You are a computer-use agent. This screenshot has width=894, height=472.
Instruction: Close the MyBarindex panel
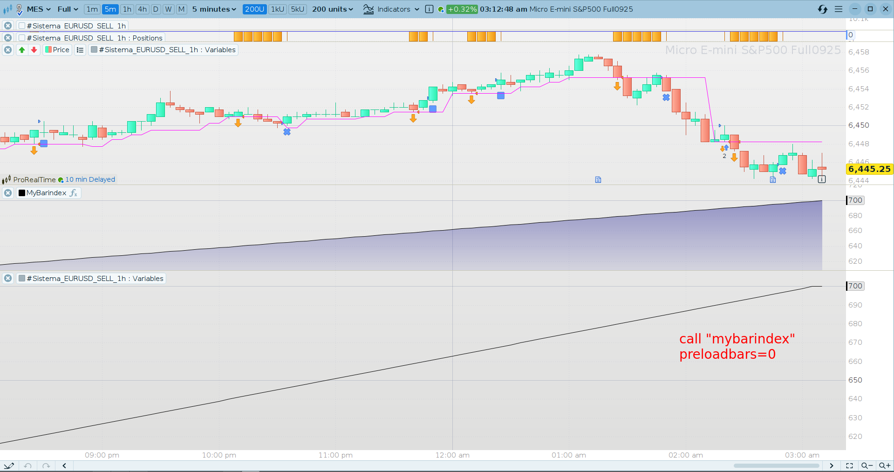pyautogui.click(x=8, y=193)
